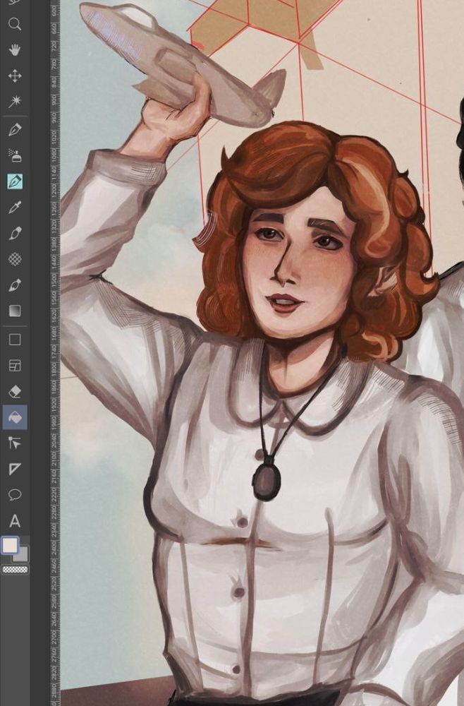Select the Frame border panel tool
The height and width of the screenshot is (706, 464).
15,365
